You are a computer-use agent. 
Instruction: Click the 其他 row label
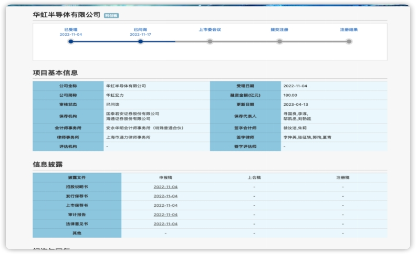tap(77, 233)
